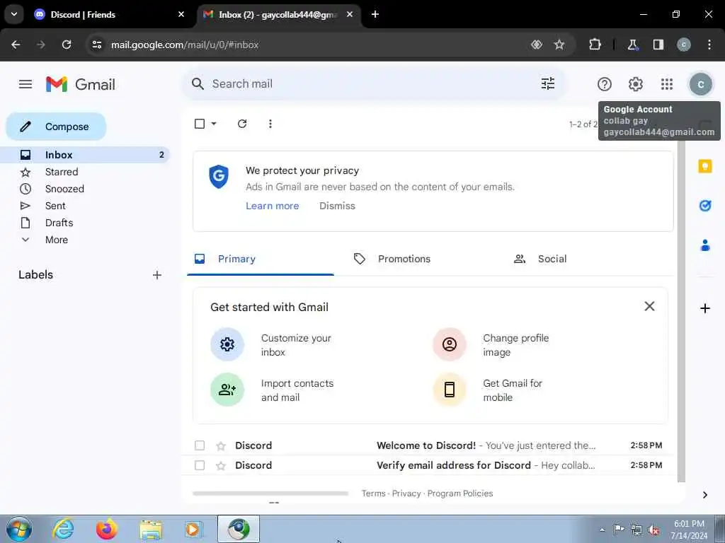
Task: Click the Chrome address bar URL
Action: pyautogui.click(x=185, y=45)
